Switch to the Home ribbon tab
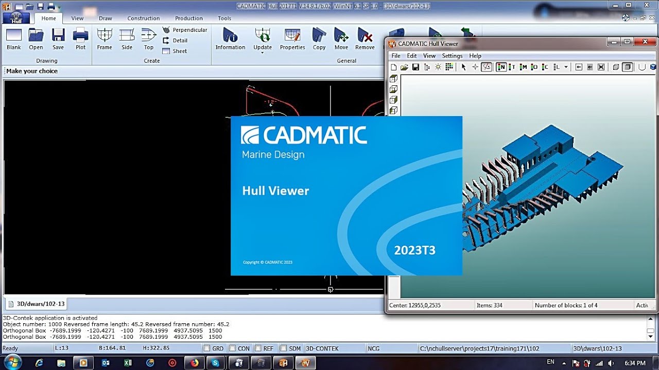 click(x=49, y=18)
